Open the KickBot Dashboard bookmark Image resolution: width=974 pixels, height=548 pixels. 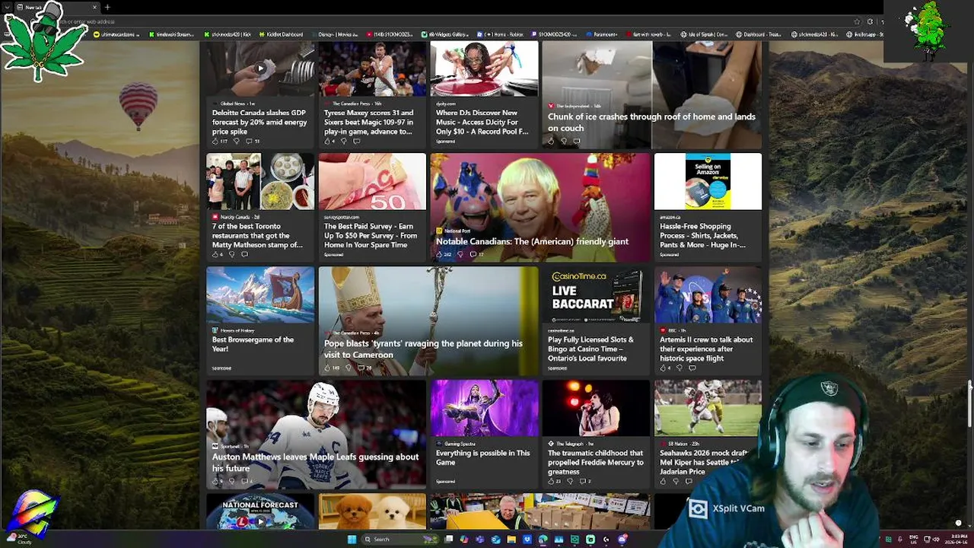coord(281,34)
